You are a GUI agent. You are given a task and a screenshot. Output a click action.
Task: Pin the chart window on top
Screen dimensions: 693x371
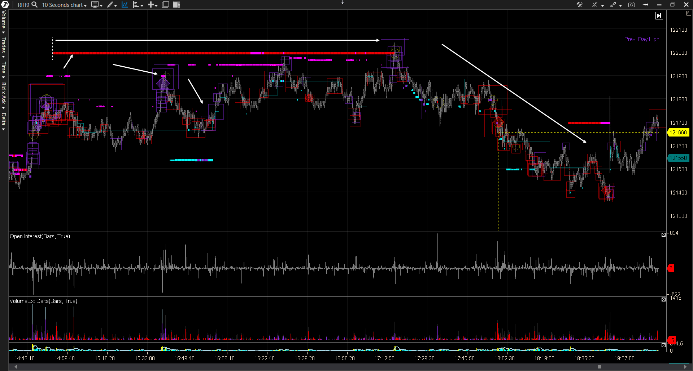point(646,5)
